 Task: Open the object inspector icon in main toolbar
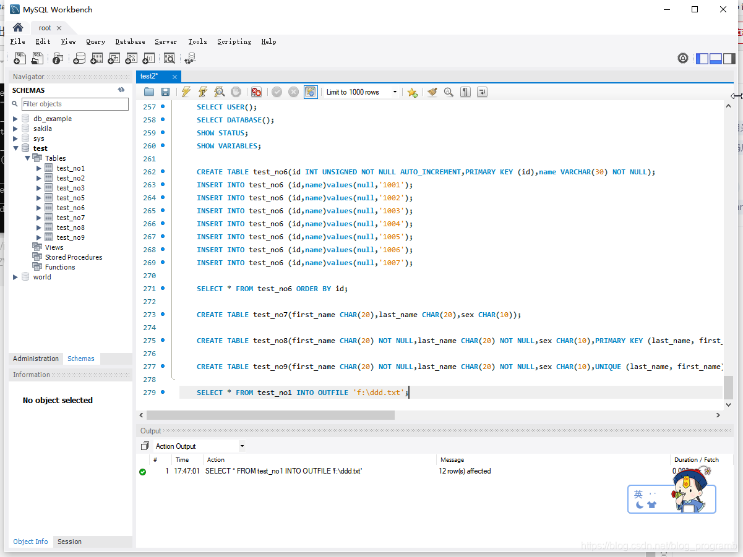click(x=58, y=58)
